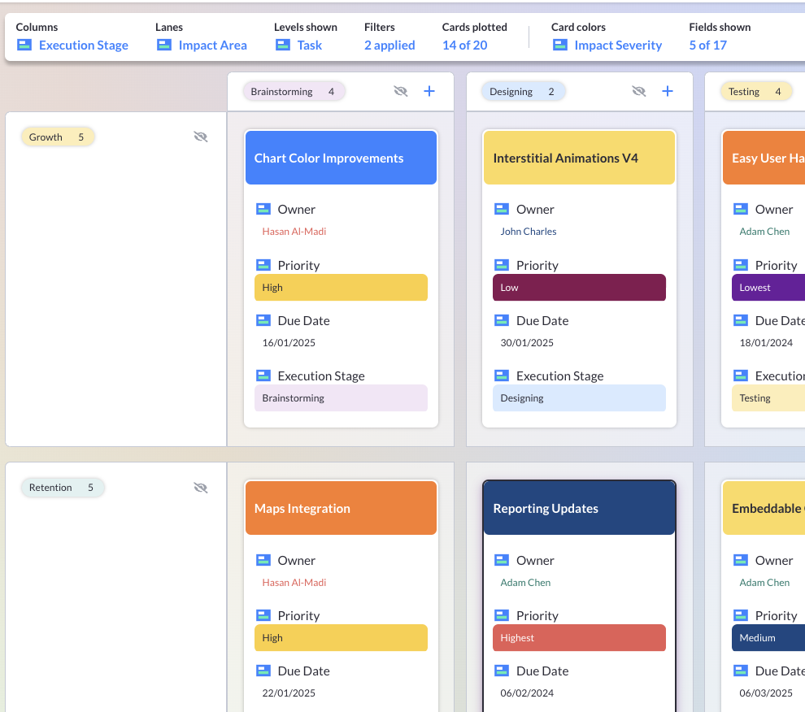Click the Levels shown icon beside Task
Screen dimensions: 805x712
click(x=283, y=46)
